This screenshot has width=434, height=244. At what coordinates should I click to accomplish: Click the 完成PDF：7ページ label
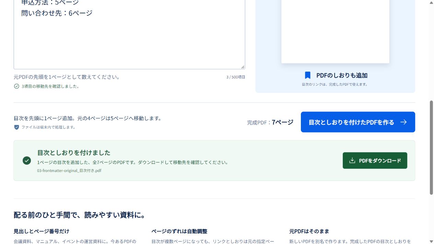(270, 122)
